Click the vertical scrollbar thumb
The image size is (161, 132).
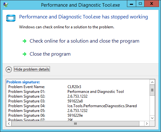(152, 90)
